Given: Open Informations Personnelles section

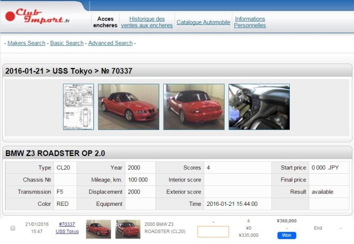Looking at the screenshot, I should coord(249,22).
